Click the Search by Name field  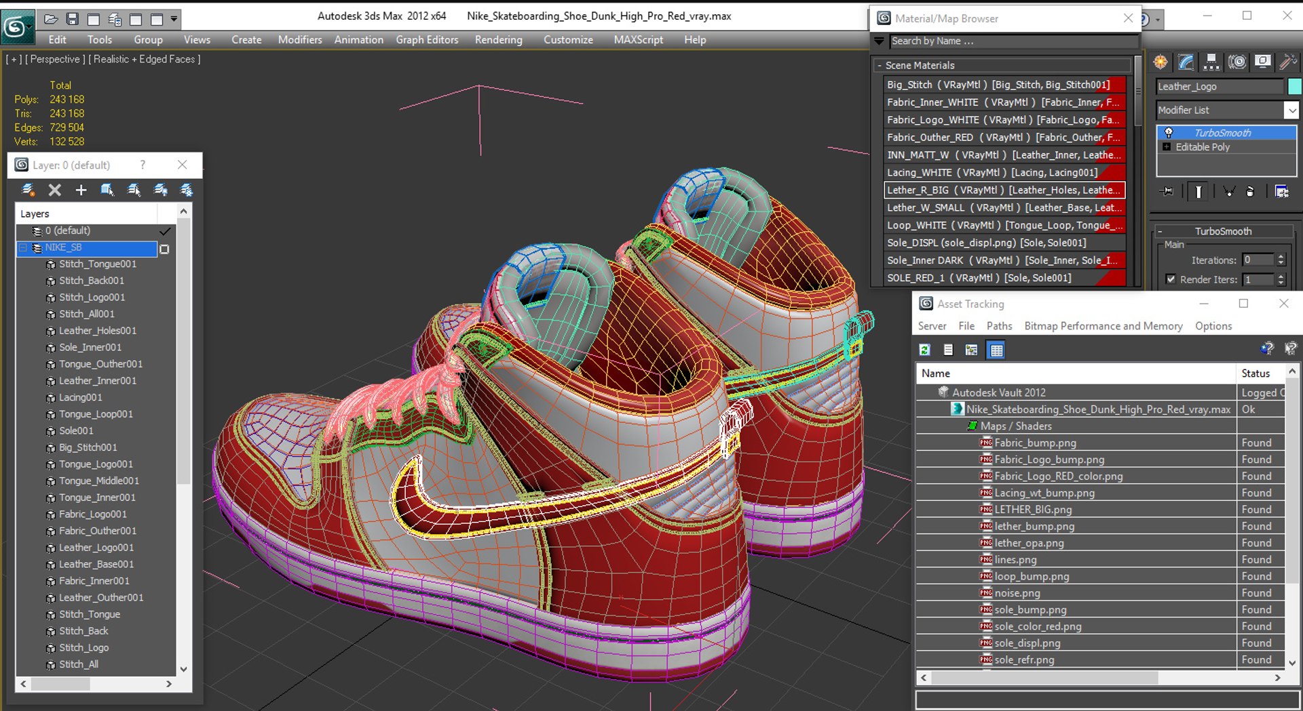(1013, 41)
